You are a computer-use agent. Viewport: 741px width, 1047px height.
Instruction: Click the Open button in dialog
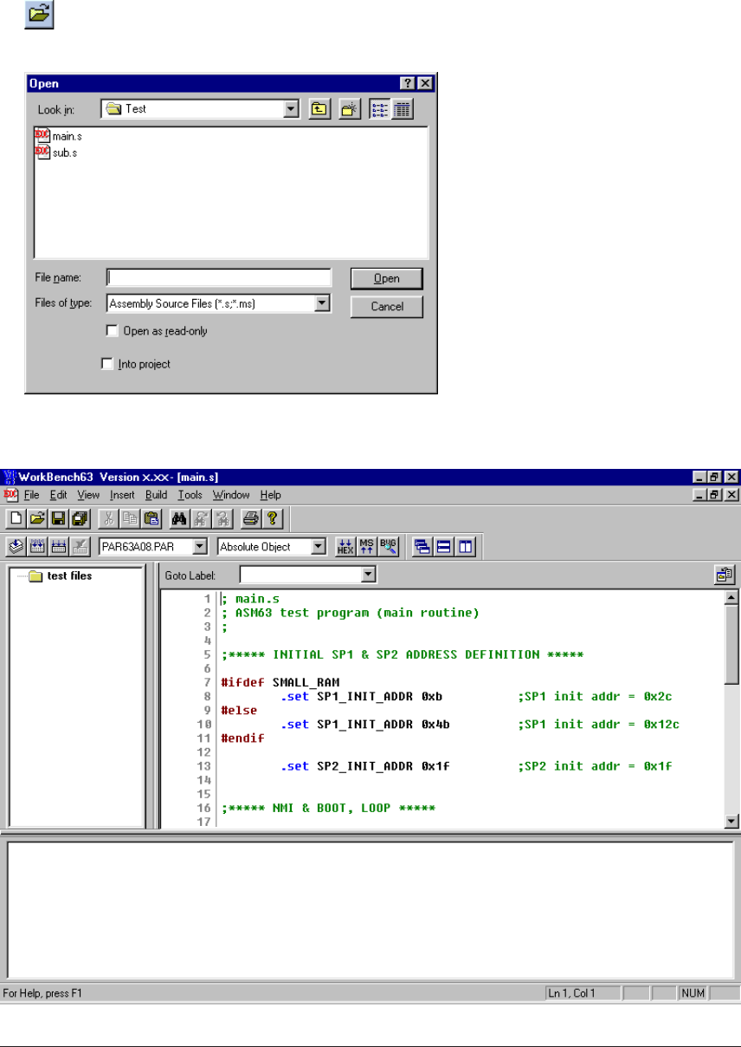[x=386, y=278]
